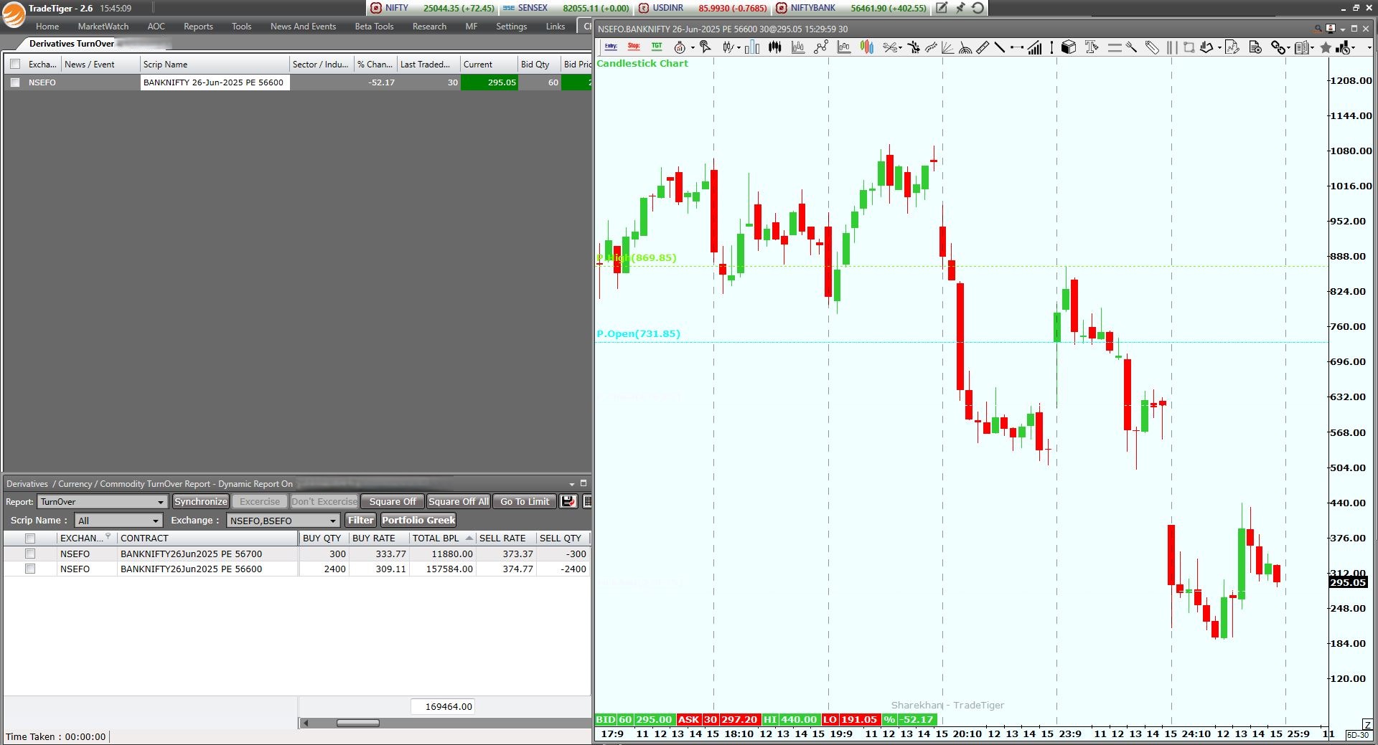Tick checkbox for BANKNIFTY26Jun2025 PE 56600 row

(30, 569)
